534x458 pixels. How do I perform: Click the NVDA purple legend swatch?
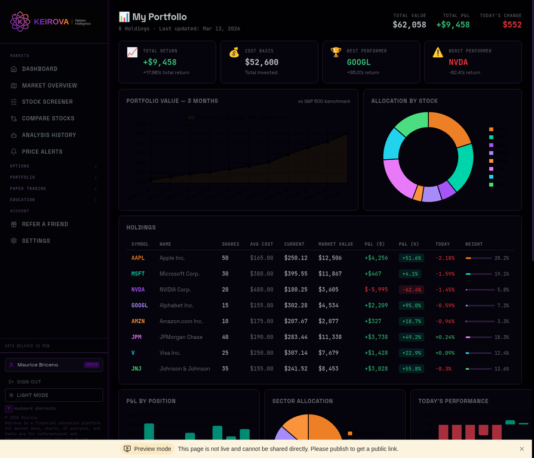pyautogui.click(x=491, y=145)
